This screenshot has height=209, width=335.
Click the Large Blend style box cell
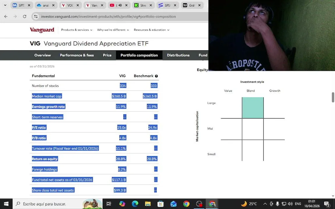point(253,108)
